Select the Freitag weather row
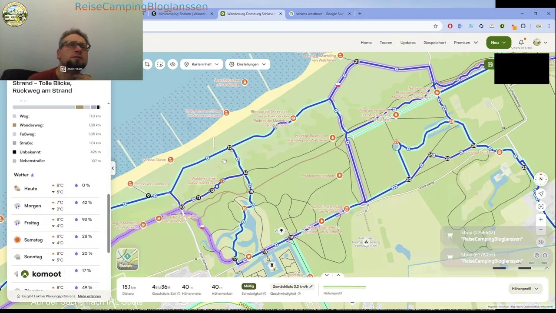The height and width of the screenshot is (313, 556). 56,223
